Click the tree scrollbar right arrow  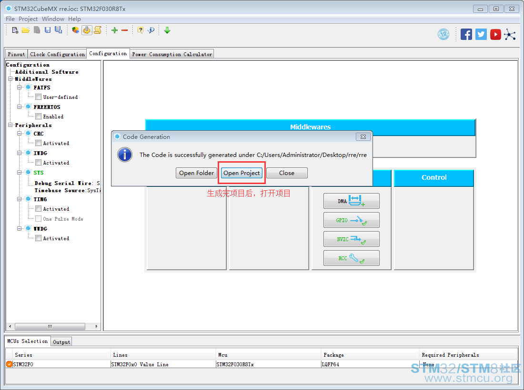click(96, 326)
